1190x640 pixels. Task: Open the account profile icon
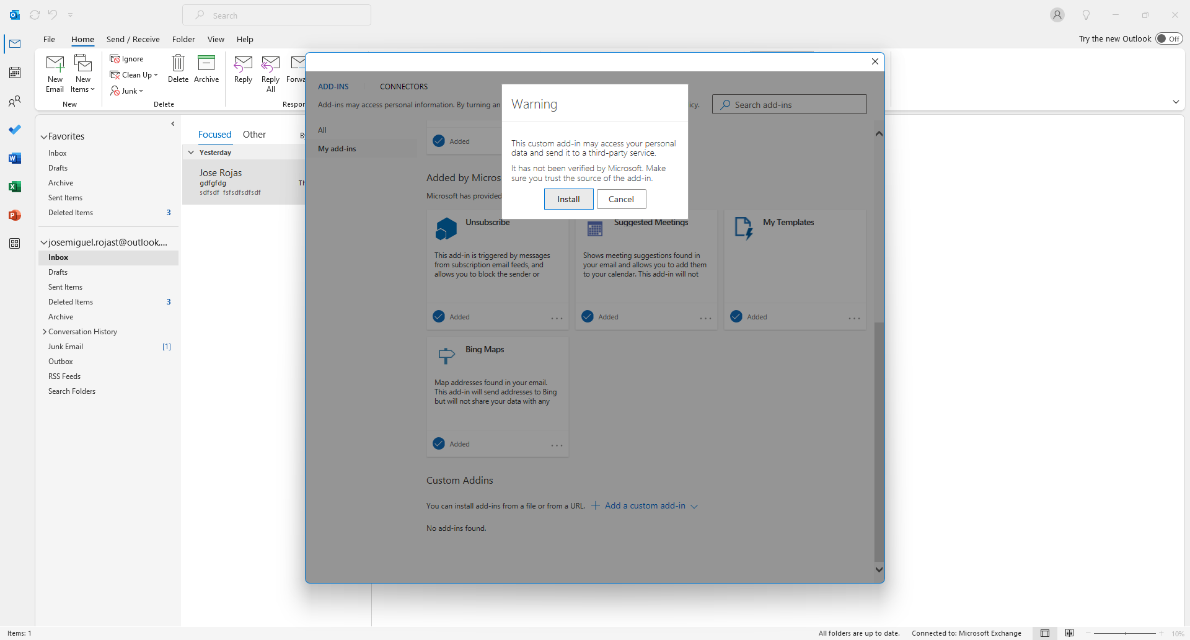(x=1057, y=15)
